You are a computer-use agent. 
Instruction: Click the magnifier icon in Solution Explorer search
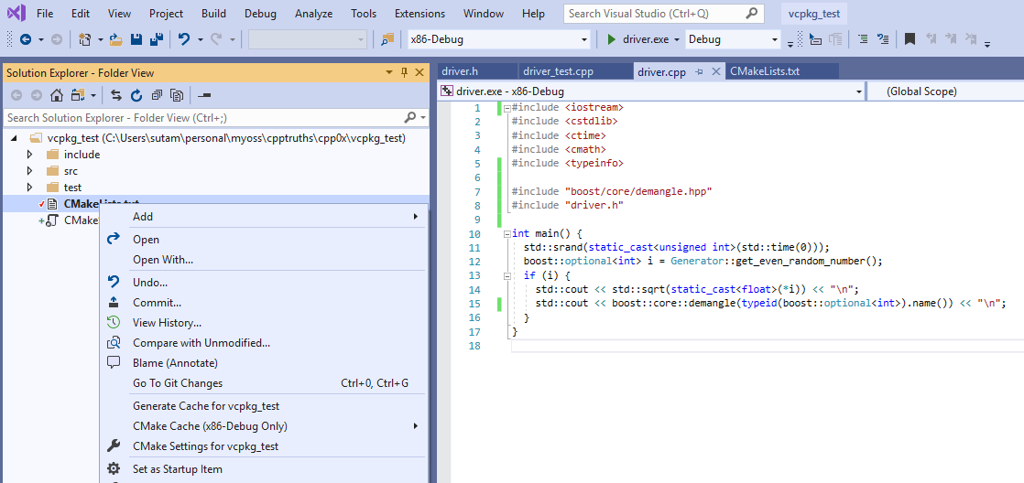pyautogui.click(x=410, y=118)
